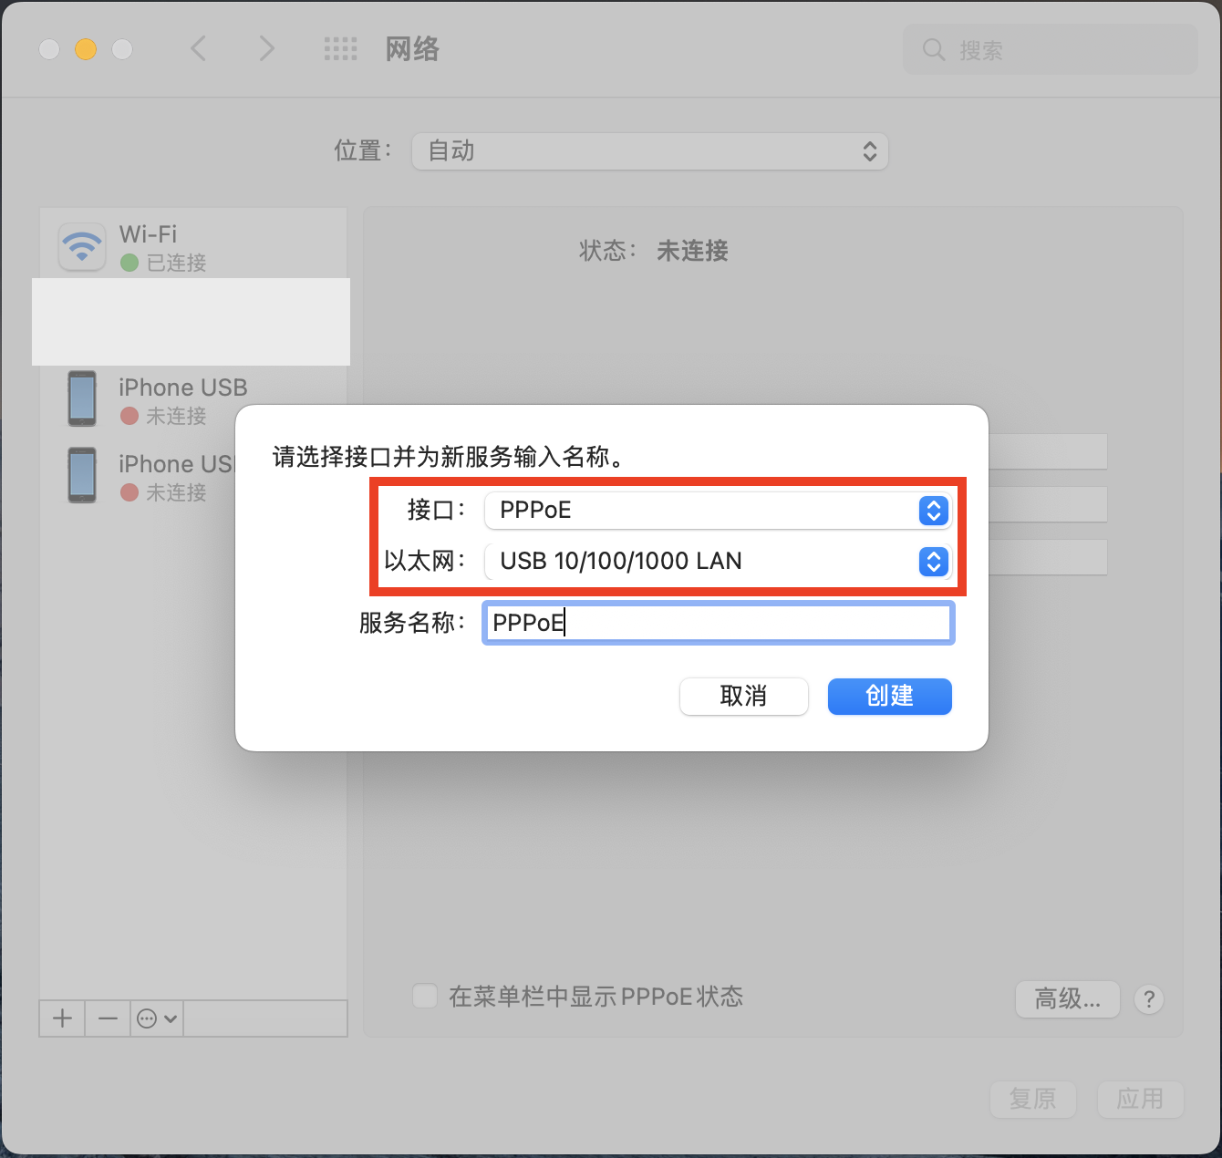Click the Wi-Fi icon in sidebar
Viewport: 1222px width, 1158px height.
[x=82, y=247]
